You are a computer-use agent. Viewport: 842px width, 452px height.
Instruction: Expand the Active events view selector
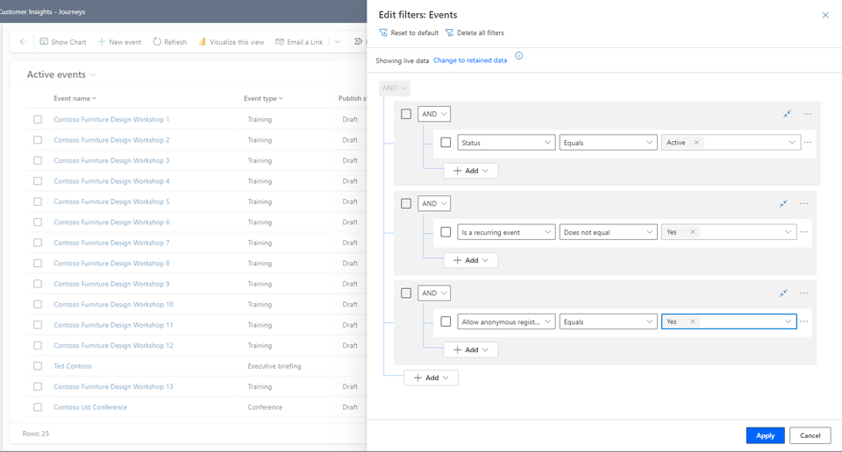[93, 75]
